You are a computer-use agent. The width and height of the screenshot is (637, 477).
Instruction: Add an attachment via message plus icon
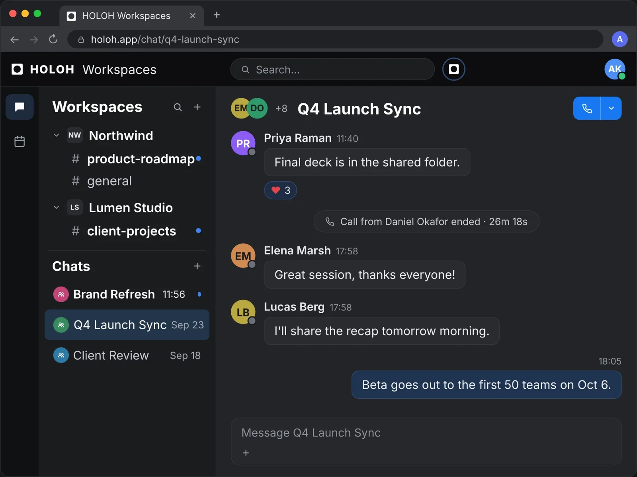coord(246,453)
